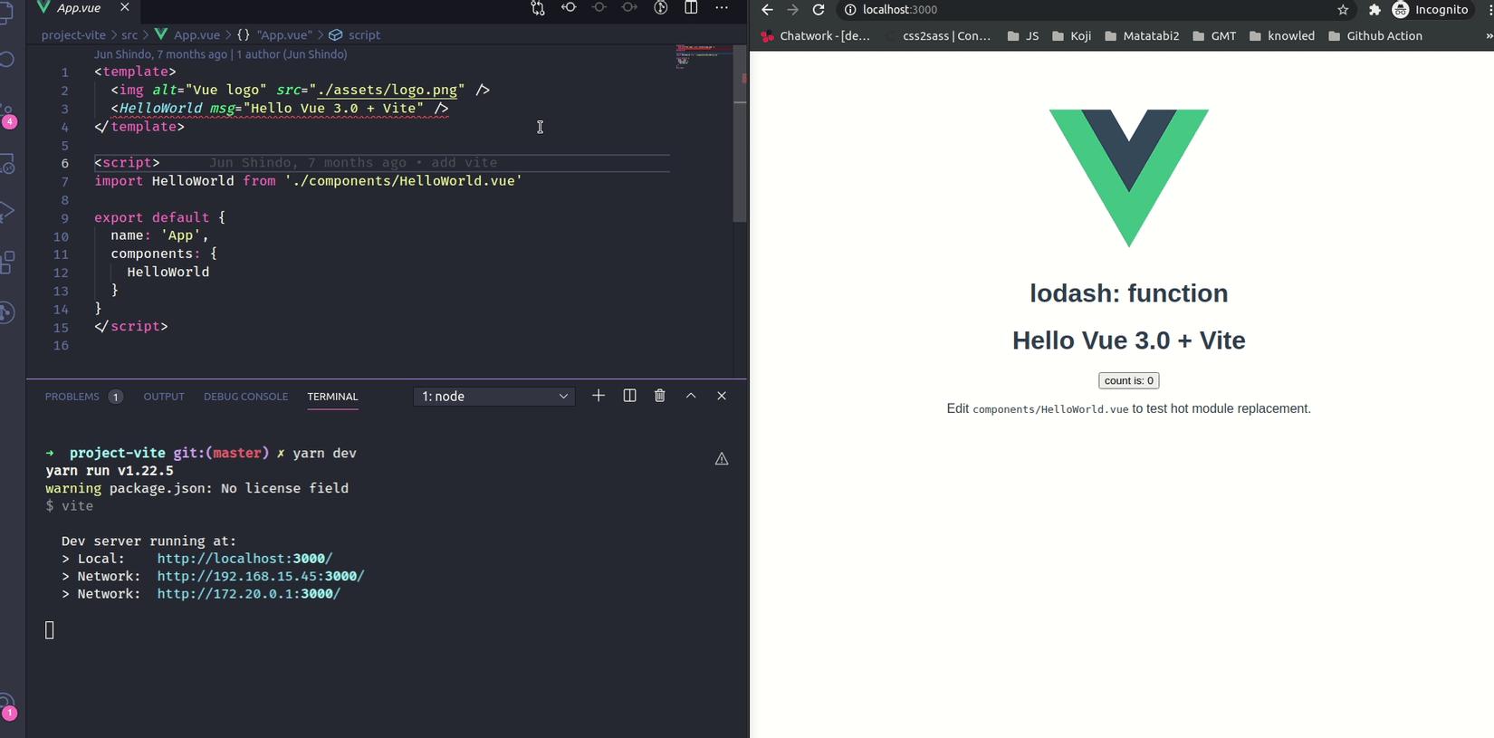1494x738 pixels.
Task: Open http://192.168.15.45:3000/ link in terminal
Action: coord(261,576)
